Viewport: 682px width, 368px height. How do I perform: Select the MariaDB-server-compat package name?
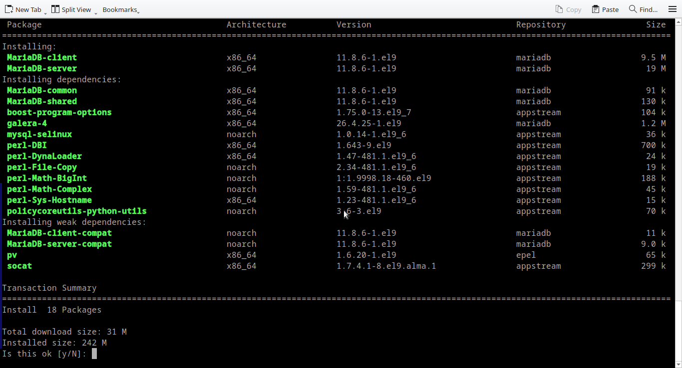[59, 244]
